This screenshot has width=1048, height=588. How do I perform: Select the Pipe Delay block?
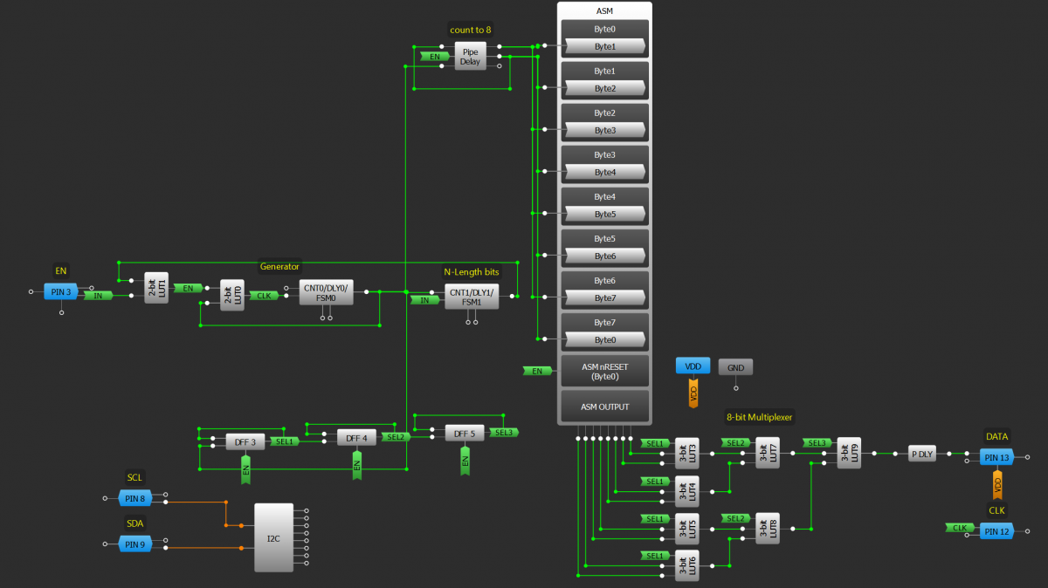[x=470, y=56]
